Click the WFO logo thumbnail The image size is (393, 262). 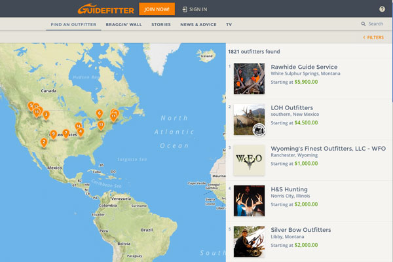249,160
